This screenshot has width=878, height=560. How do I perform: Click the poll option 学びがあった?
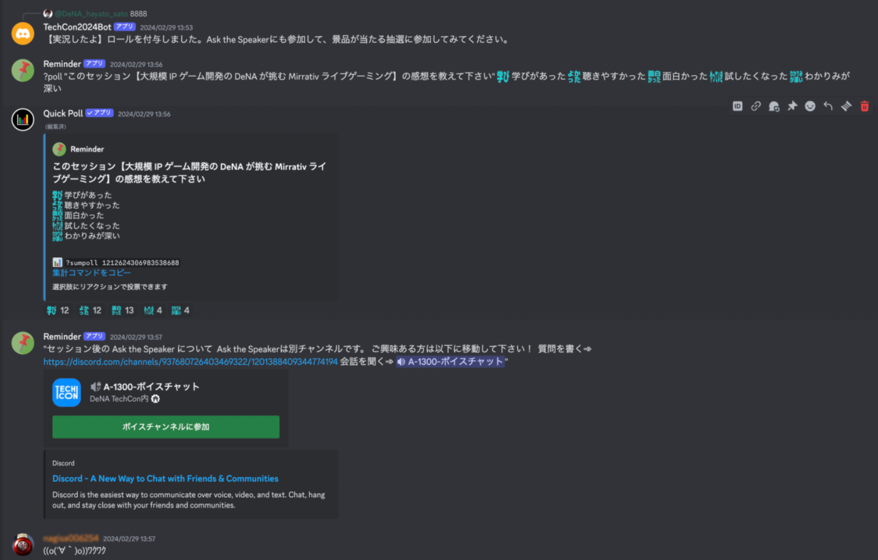click(x=88, y=195)
